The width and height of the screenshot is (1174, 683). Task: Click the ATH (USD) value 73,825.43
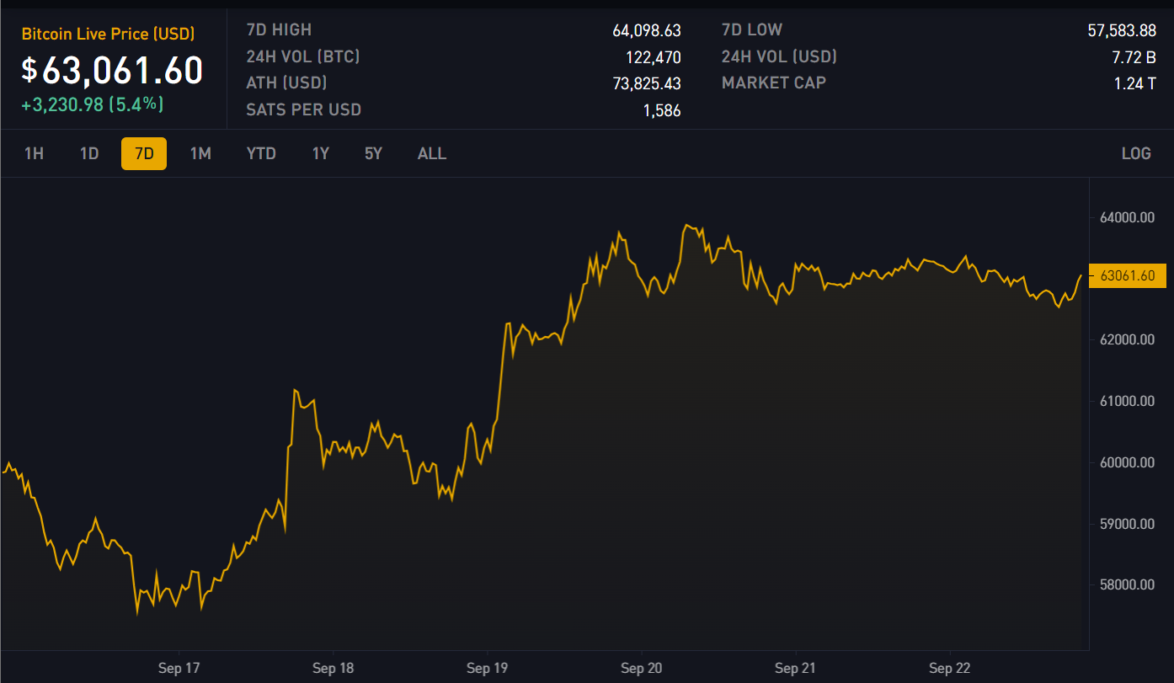tap(646, 83)
